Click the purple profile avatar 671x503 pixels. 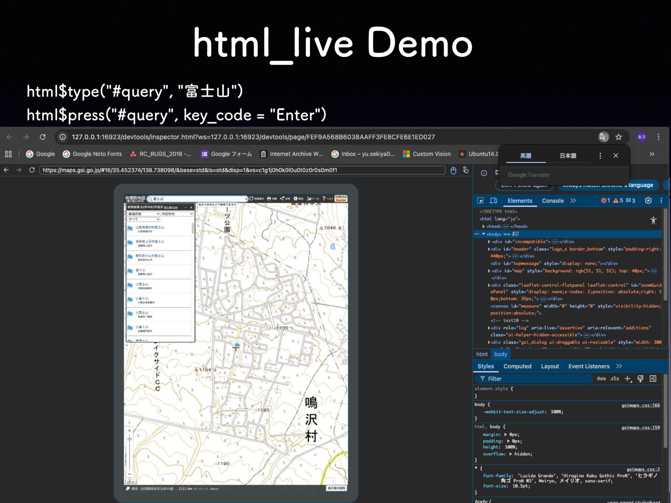[x=642, y=137]
